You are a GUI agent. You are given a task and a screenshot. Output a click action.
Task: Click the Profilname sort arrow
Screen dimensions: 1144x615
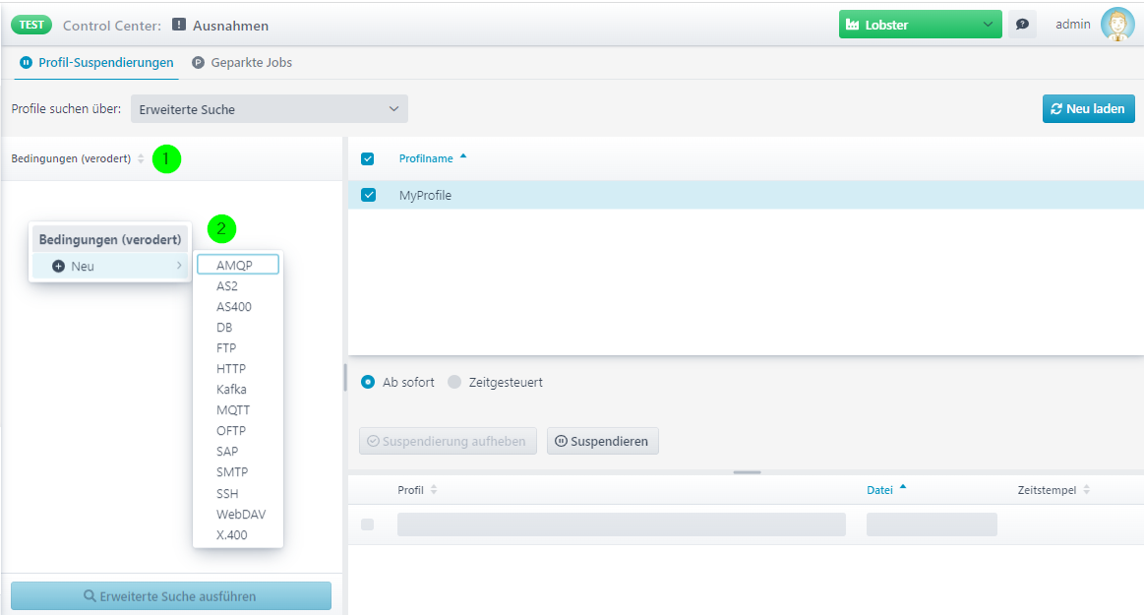pos(463,157)
